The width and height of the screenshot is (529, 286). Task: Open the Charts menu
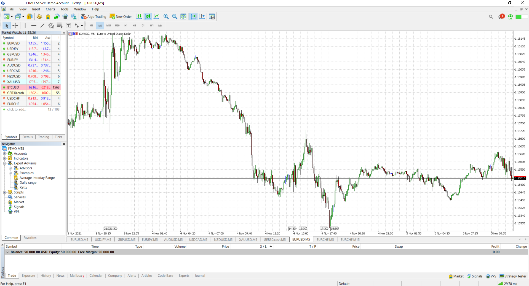50,9
